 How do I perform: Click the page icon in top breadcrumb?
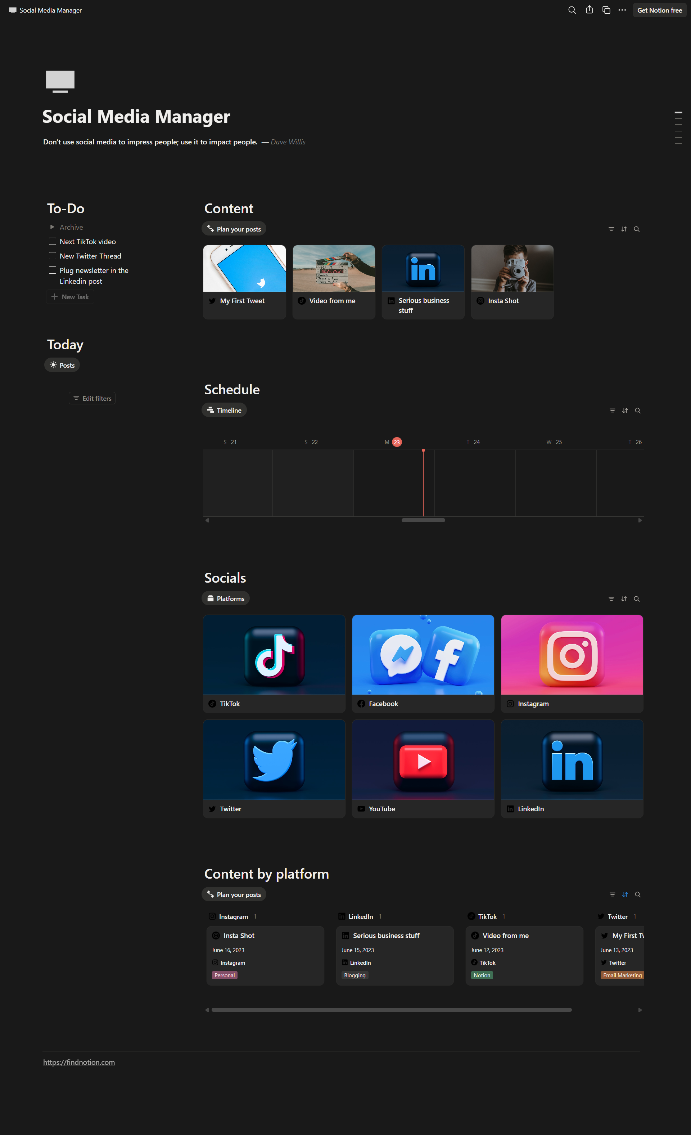point(13,10)
